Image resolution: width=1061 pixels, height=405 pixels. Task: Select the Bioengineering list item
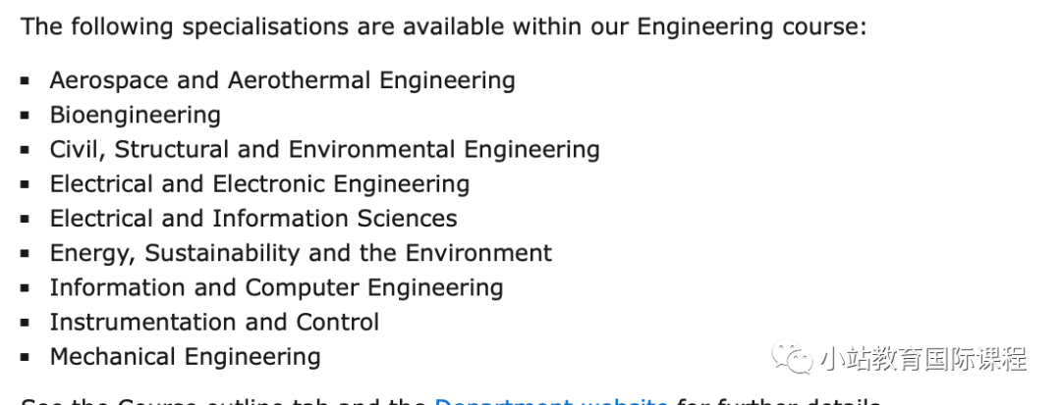136,115
